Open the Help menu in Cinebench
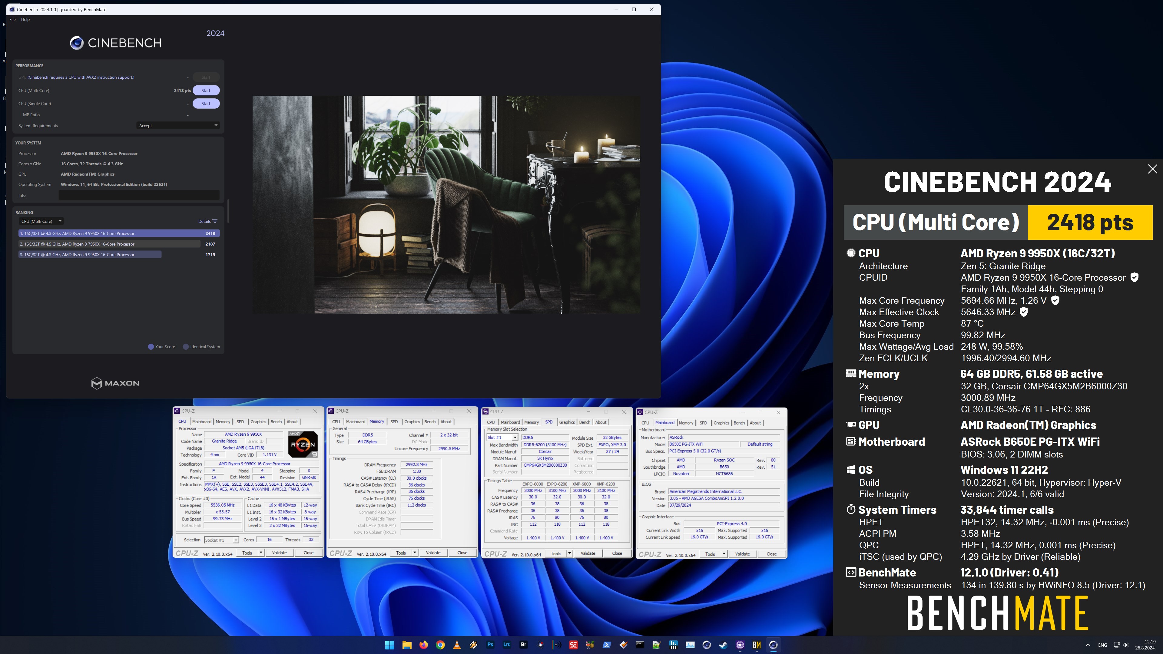1163x654 pixels. point(25,19)
